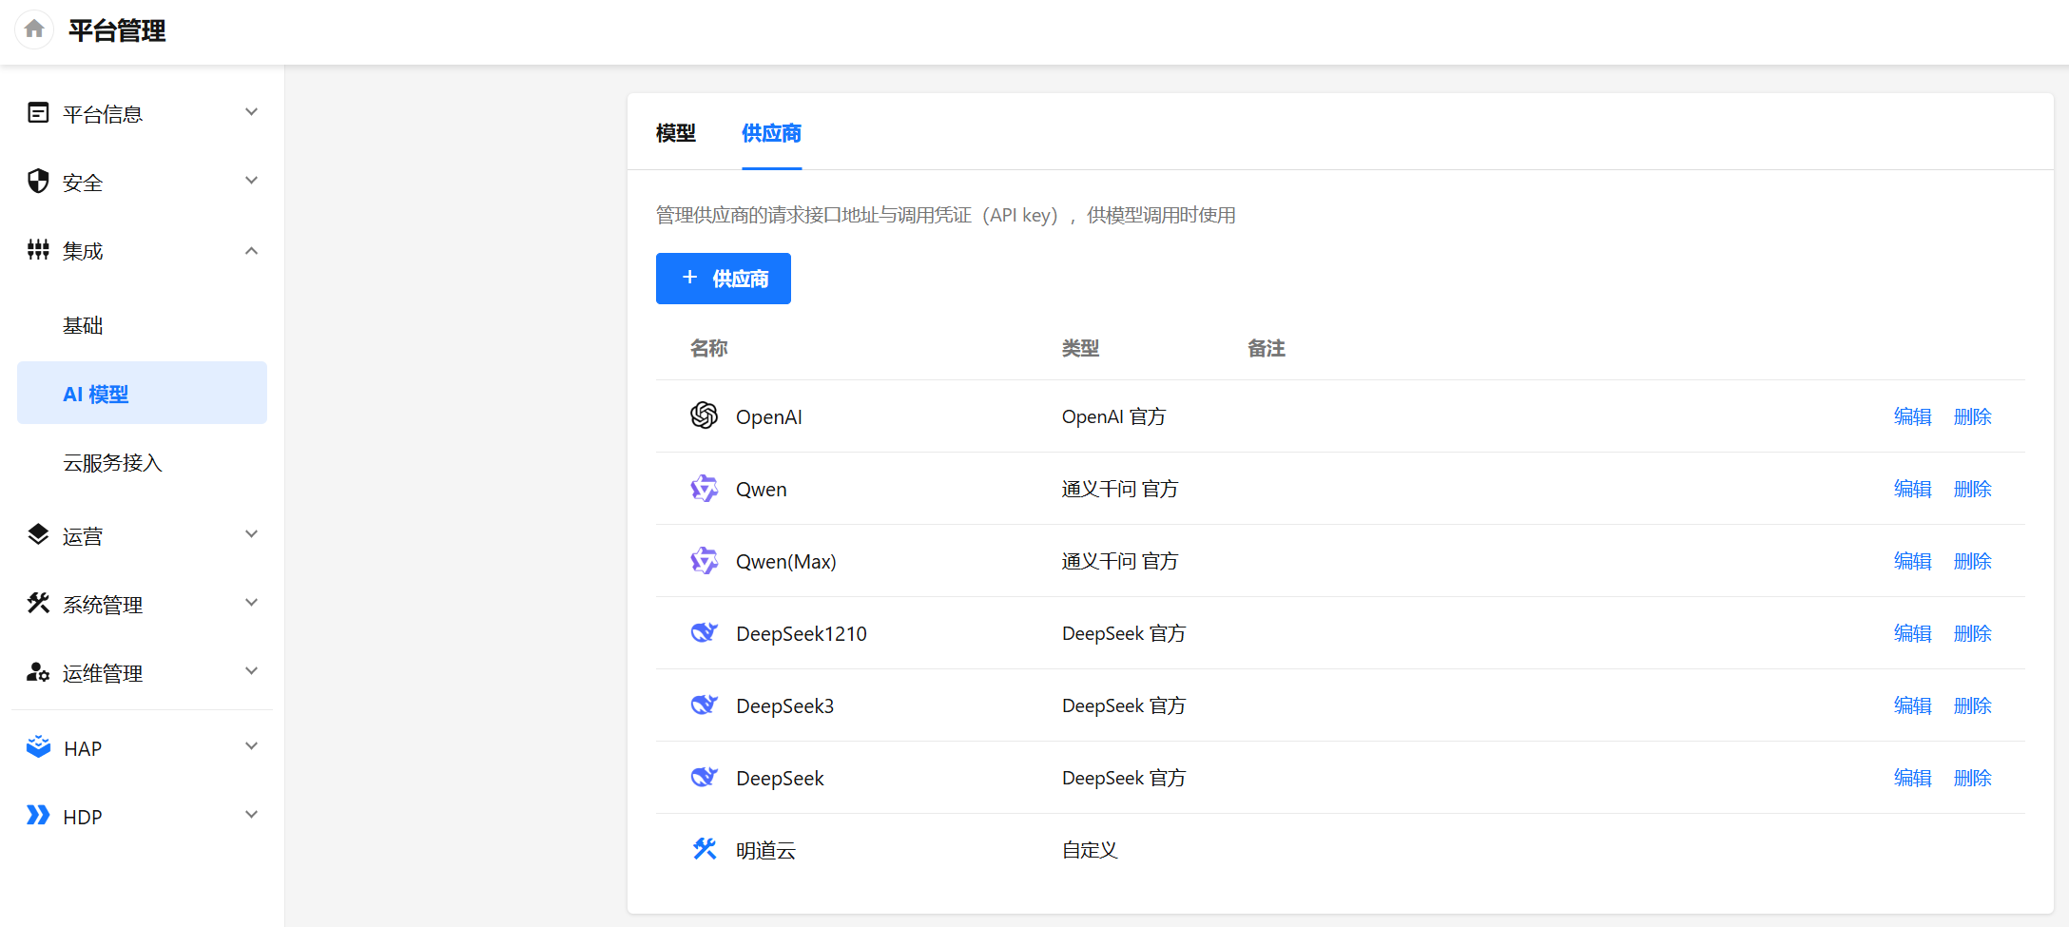Screen dimensions: 2069x927
Task: Click the Qwen row logo icon
Action: (704, 488)
